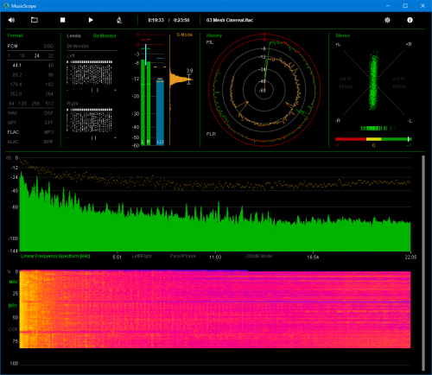Screen dimensions: 432x375
Task: Click the stereo correlation meter bar
Action: (373, 139)
